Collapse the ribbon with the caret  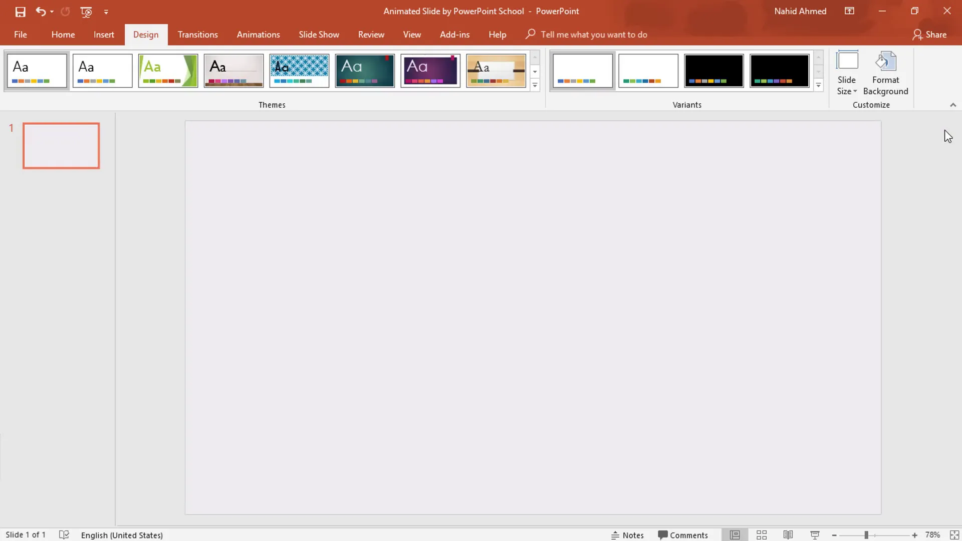[x=953, y=105]
